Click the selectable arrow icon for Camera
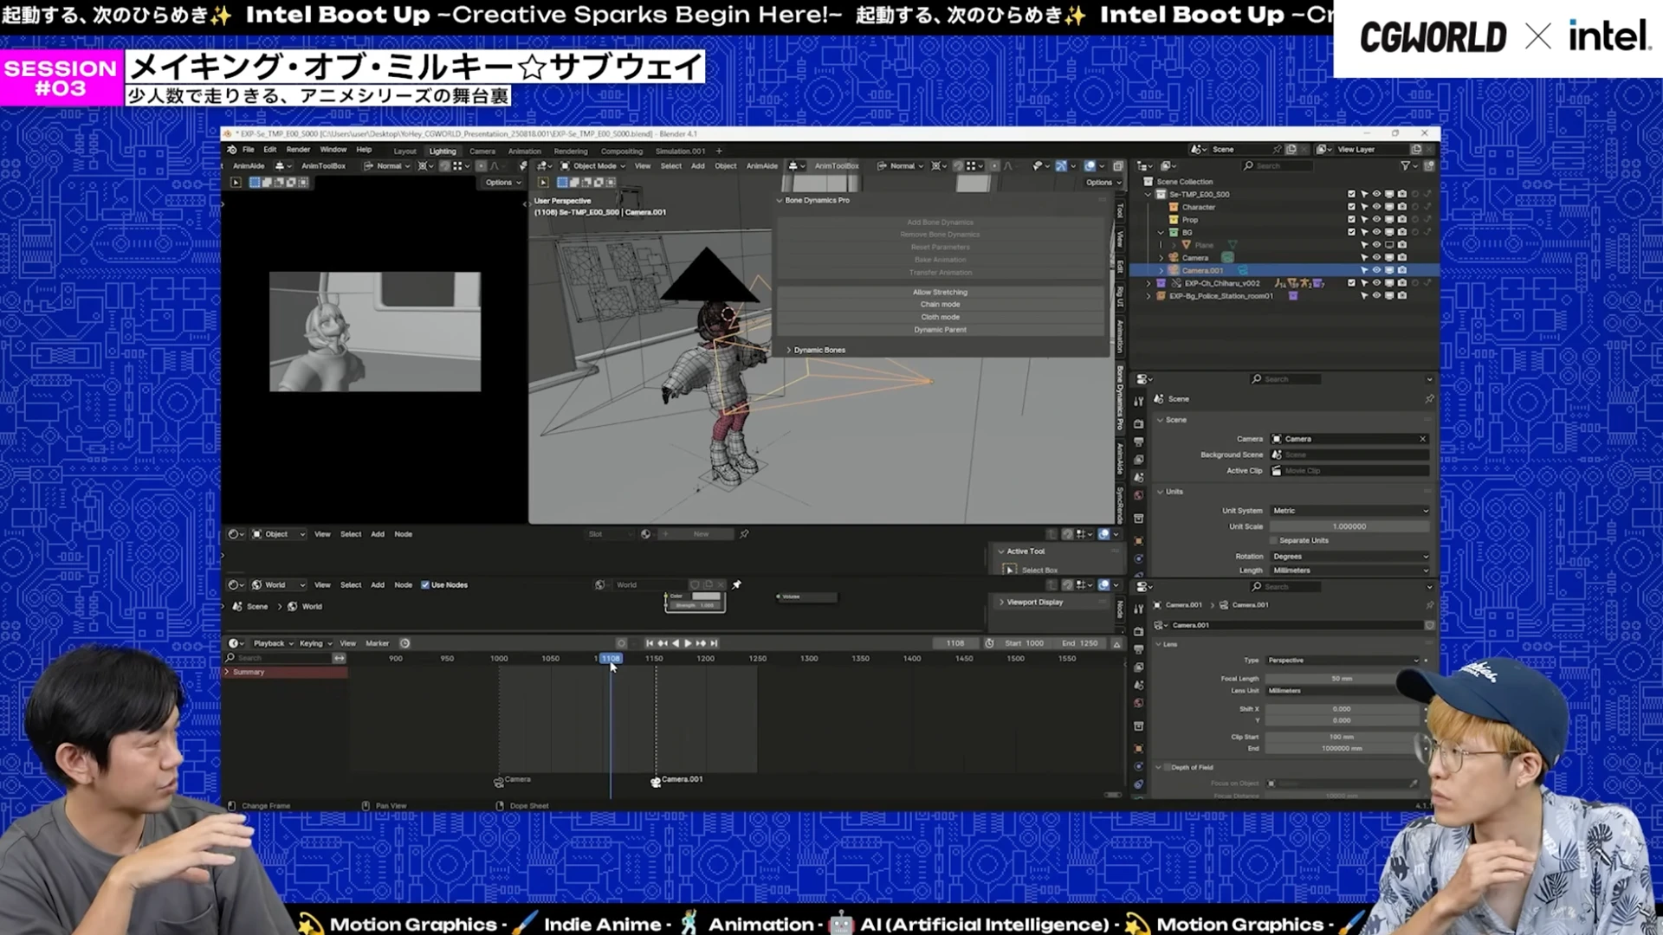 pos(1364,258)
